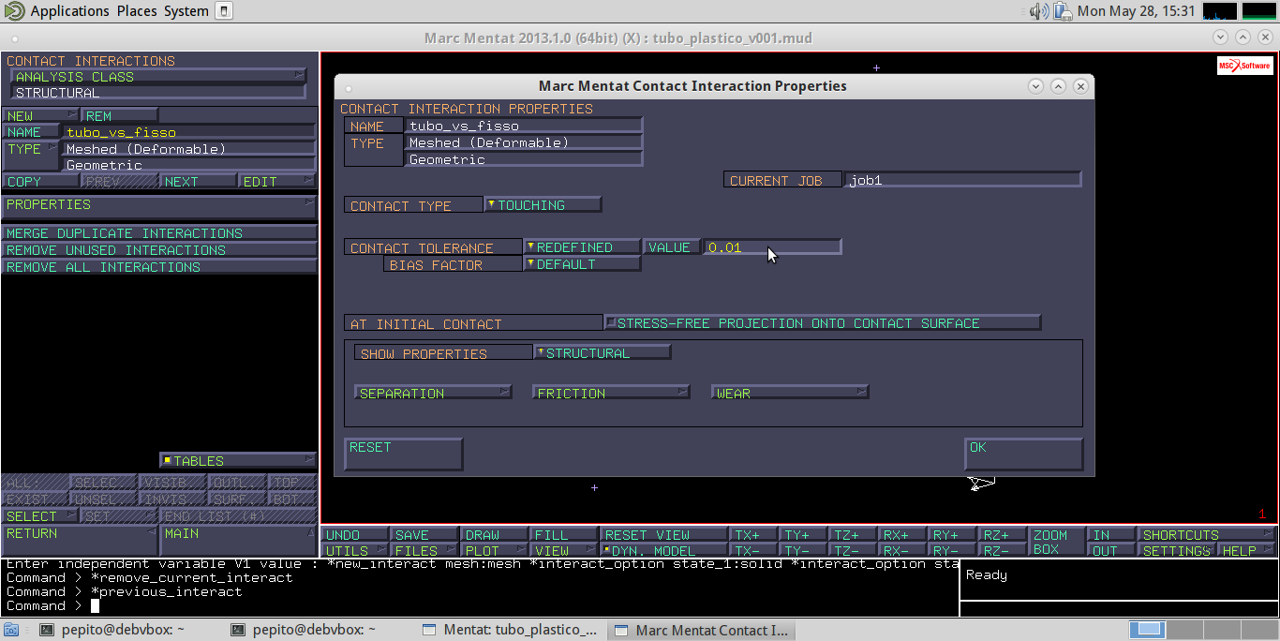The image size is (1280, 641).
Task: Click the TY- translate button
Action: pos(804,550)
